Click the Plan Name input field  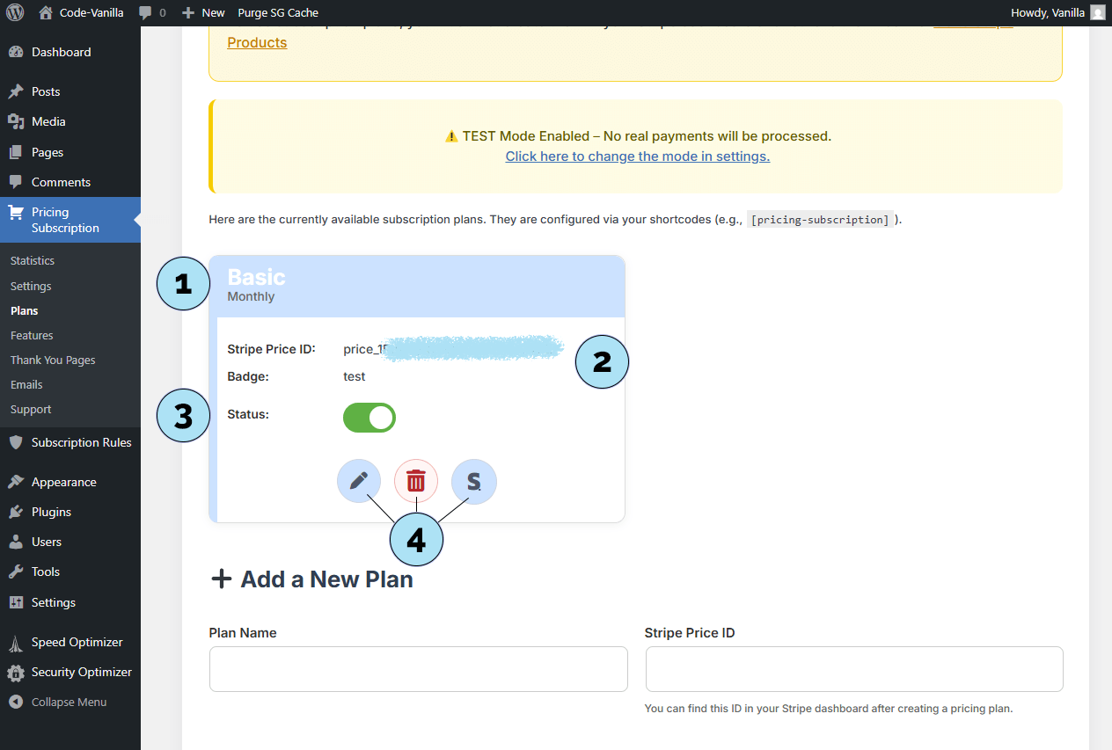[x=418, y=669]
